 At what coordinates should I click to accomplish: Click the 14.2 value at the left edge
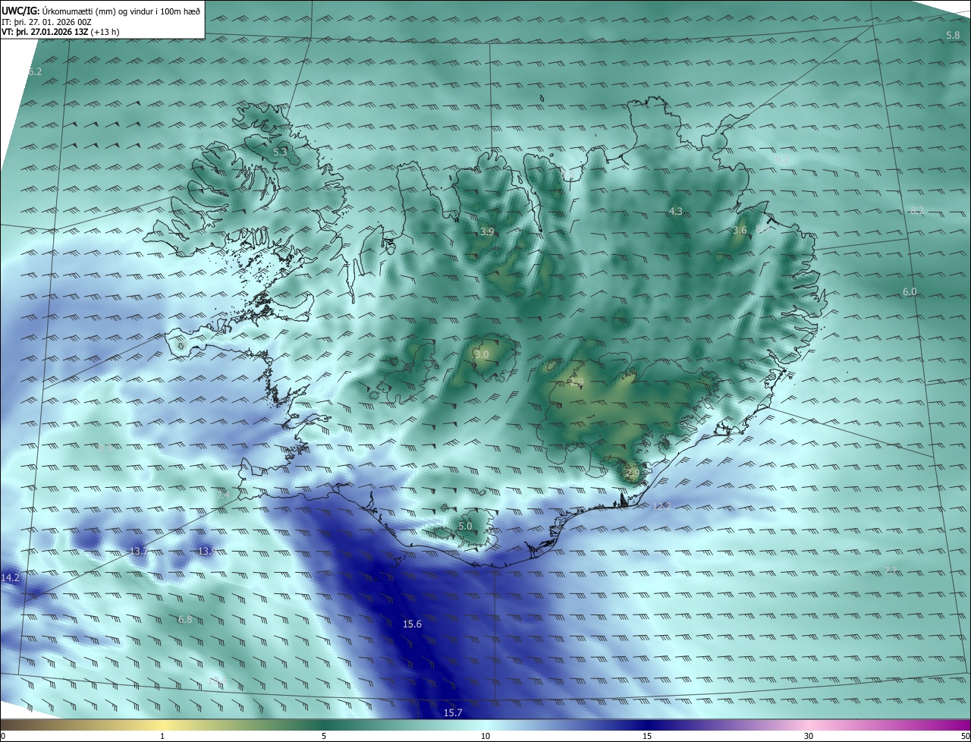coord(10,577)
